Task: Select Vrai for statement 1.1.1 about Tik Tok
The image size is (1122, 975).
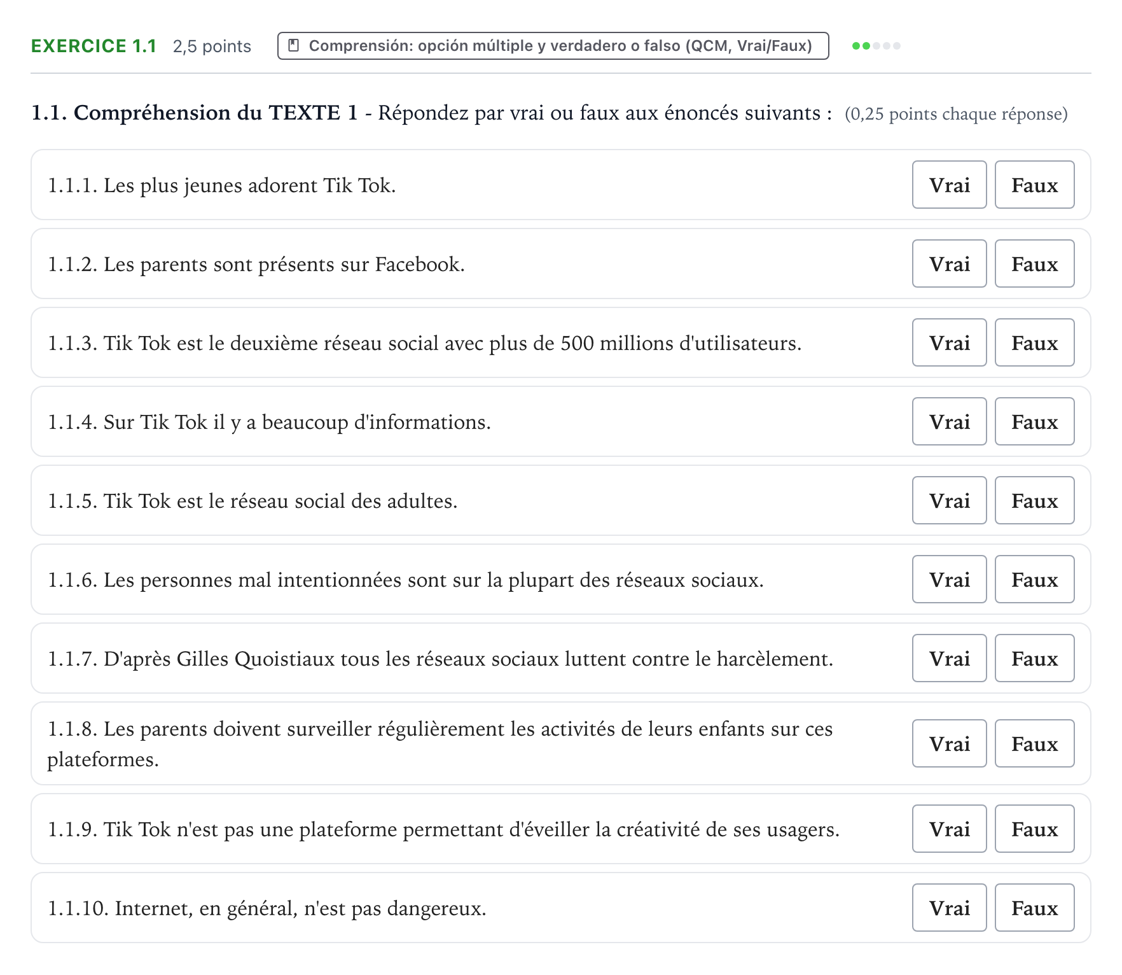Action: click(x=949, y=185)
